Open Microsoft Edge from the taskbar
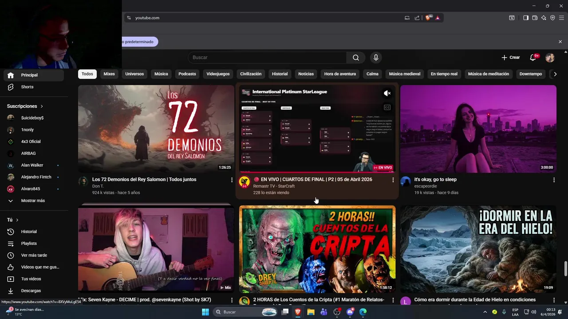The height and width of the screenshot is (319, 568). (363, 312)
